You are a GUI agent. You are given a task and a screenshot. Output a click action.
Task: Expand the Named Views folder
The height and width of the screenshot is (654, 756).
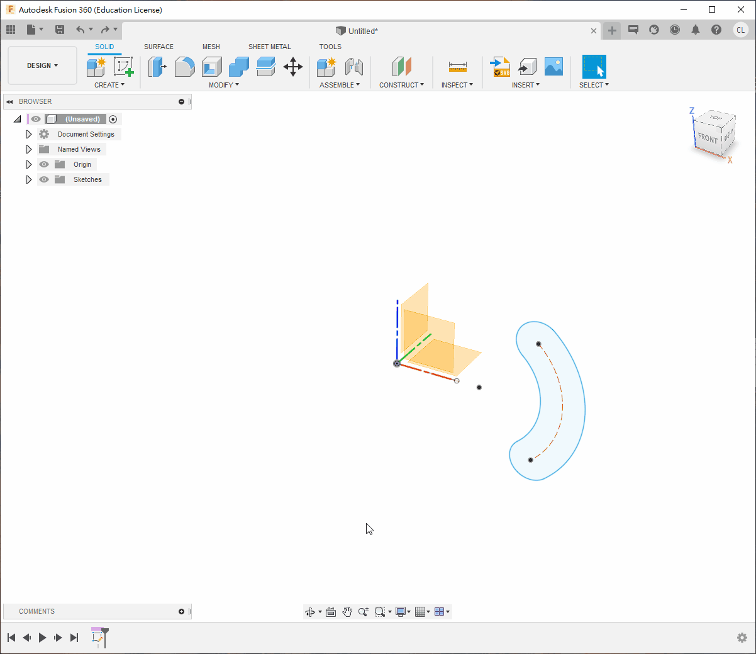point(28,149)
